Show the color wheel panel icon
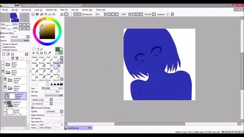244x137 pixels. [x=33, y=14]
